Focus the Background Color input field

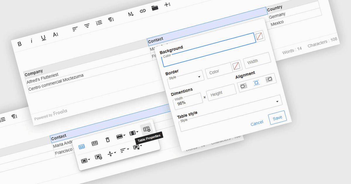click(209, 50)
